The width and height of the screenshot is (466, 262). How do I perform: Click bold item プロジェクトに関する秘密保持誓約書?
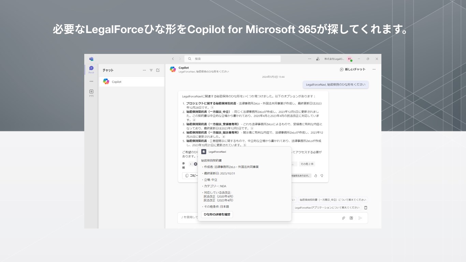coord(211,103)
